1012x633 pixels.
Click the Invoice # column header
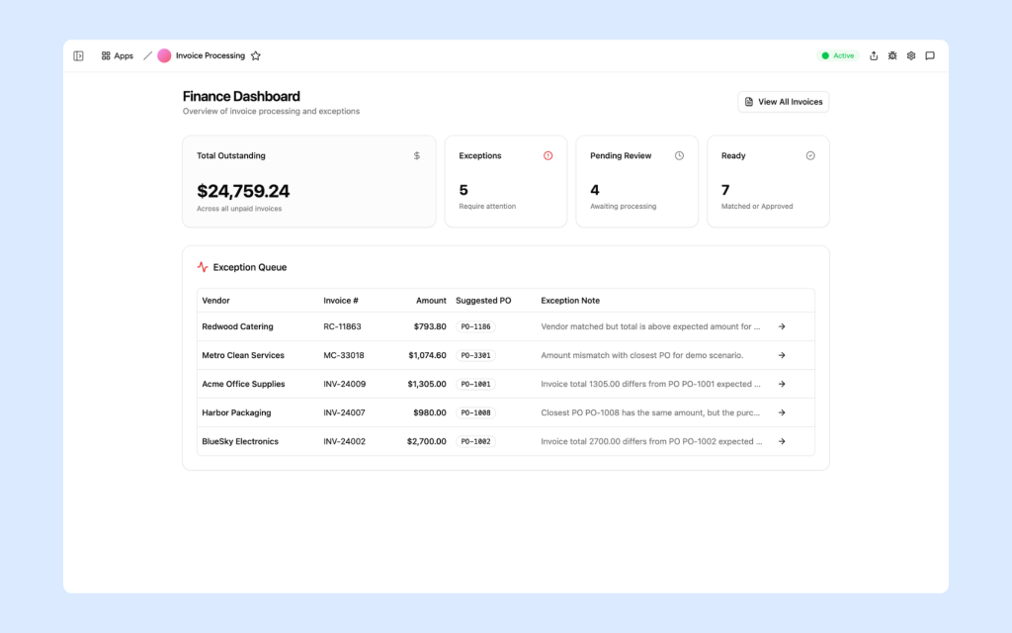click(x=341, y=301)
